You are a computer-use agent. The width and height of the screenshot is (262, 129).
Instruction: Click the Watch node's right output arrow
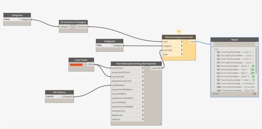pos(257,44)
